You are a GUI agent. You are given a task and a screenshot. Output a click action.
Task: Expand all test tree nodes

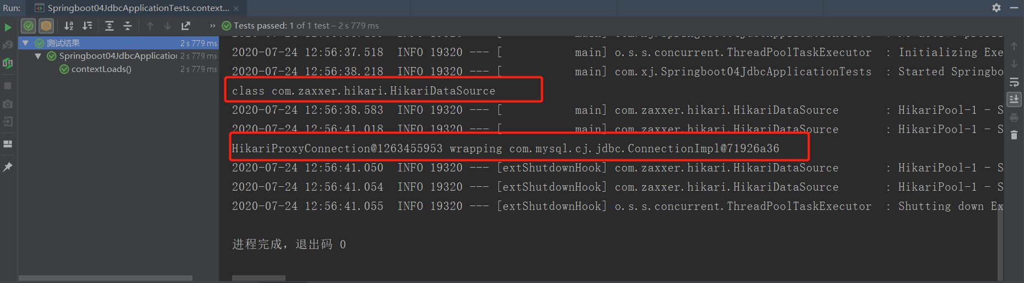tap(109, 26)
